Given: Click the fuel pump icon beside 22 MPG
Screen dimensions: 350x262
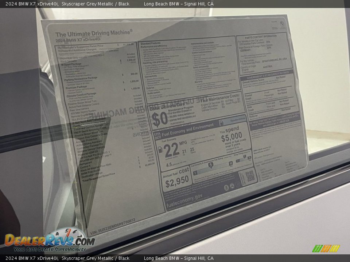Looking at the screenshot, I should tap(160, 150).
